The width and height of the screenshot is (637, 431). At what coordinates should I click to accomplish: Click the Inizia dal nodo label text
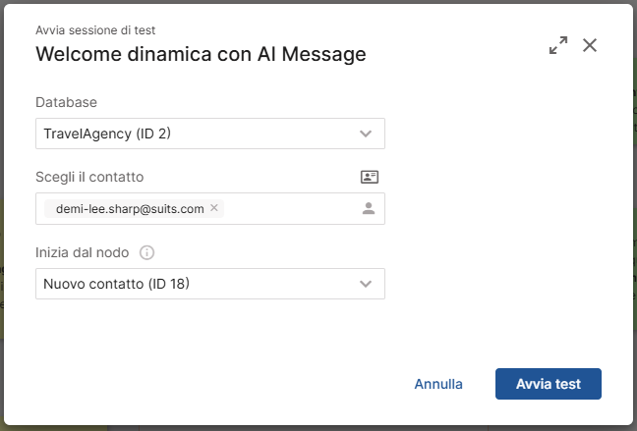point(82,252)
